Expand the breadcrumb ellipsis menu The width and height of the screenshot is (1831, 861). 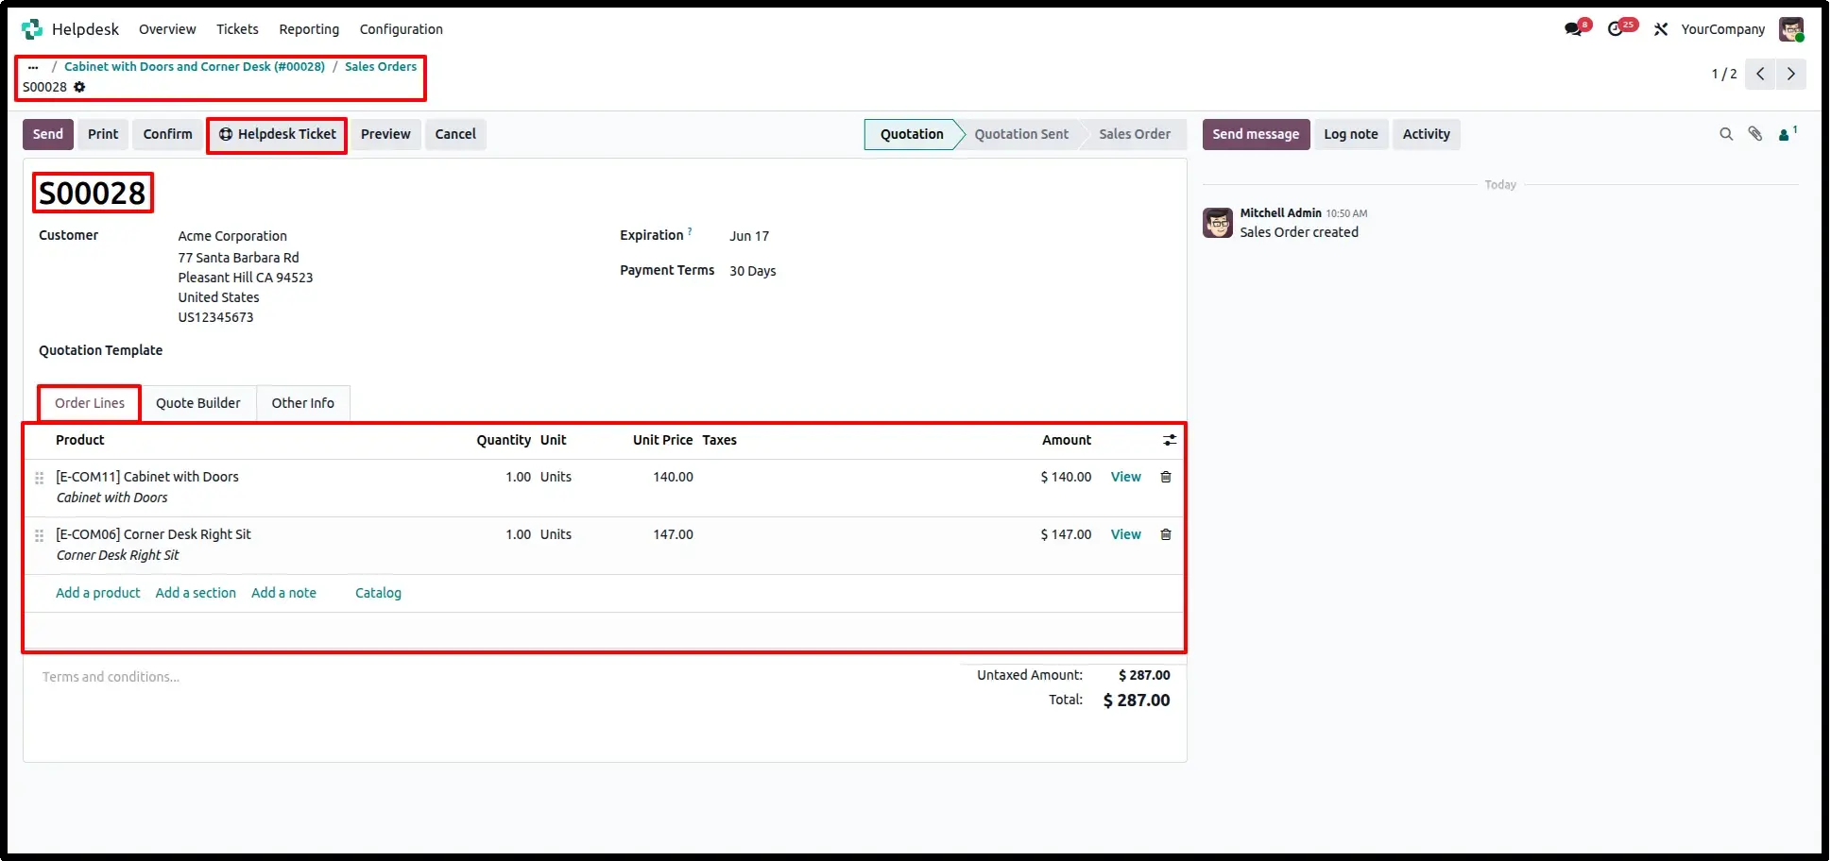(x=33, y=67)
